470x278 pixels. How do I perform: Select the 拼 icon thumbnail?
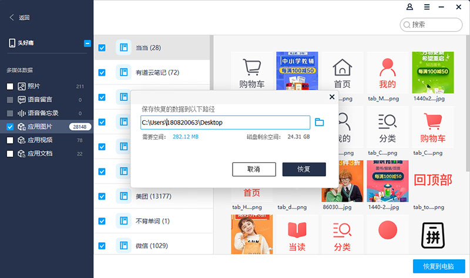coord(433,235)
